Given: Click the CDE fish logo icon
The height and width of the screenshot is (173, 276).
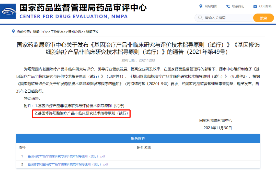Looking at the screenshot, I should 8,11.
